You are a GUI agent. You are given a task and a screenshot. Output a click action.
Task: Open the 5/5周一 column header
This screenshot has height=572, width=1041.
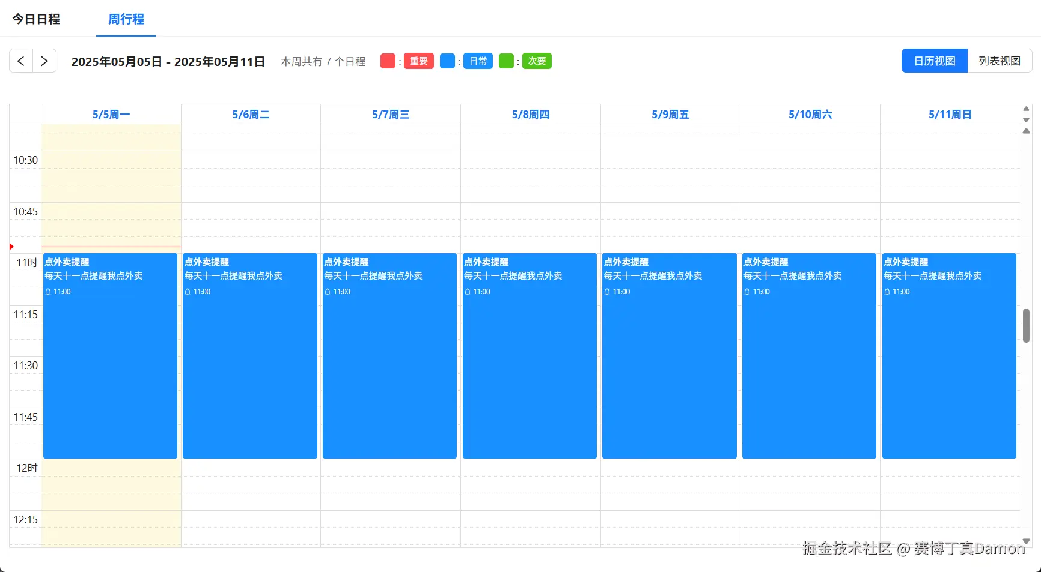click(x=111, y=114)
